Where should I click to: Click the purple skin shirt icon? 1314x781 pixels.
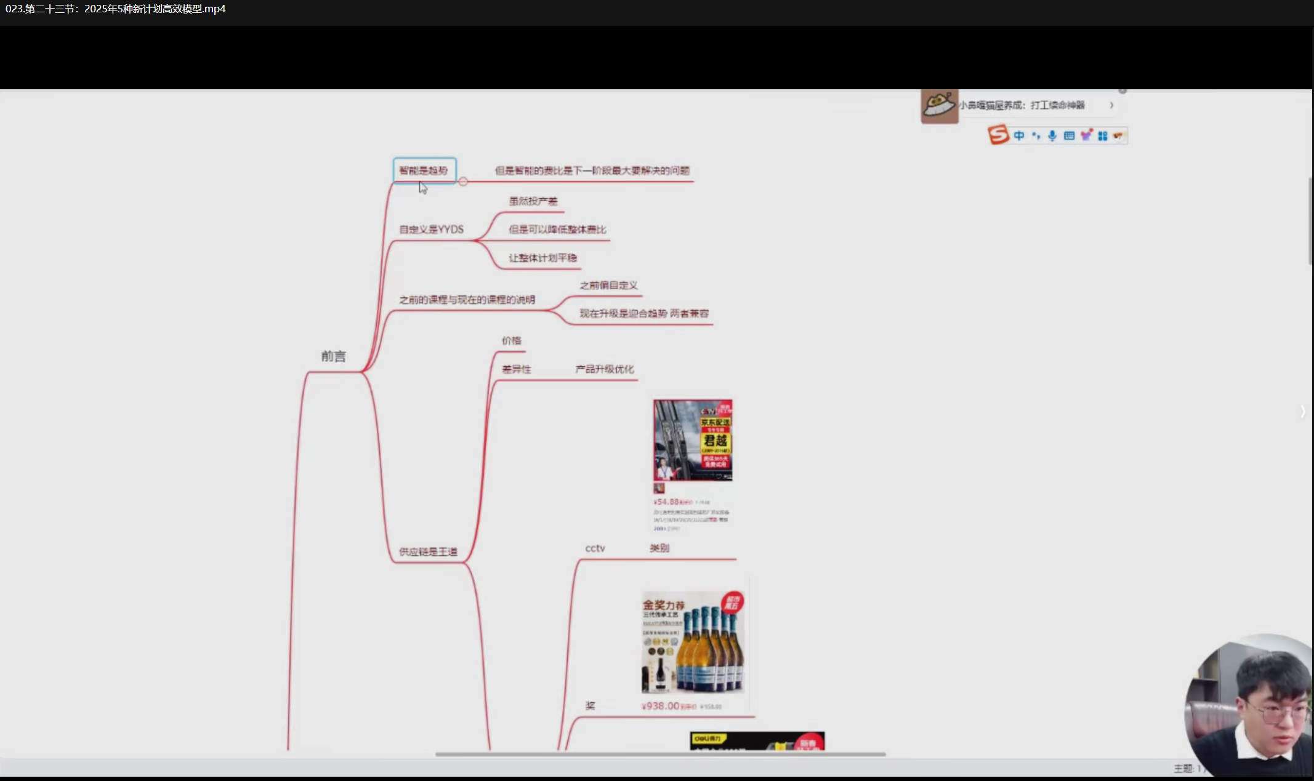coord(1086,135)
